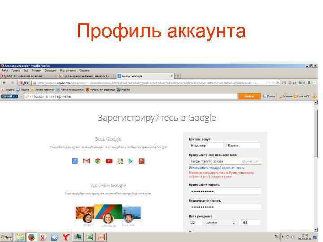Open the Лента новостей bookmark

click(x=43, y=90)
